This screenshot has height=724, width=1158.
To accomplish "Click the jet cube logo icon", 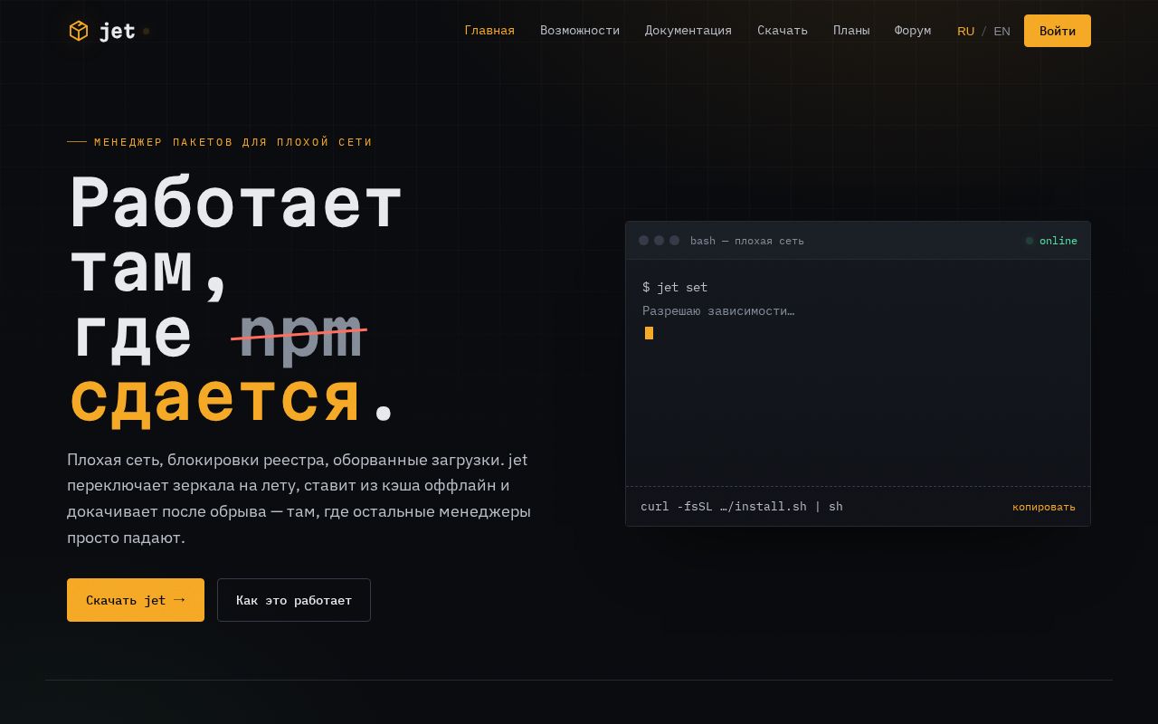I will coord(79,31).
